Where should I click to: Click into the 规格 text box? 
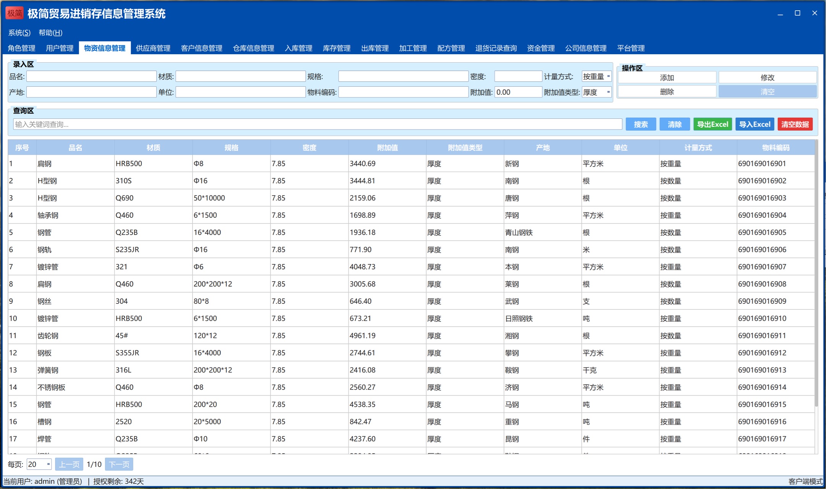click(x=403, y=76)
